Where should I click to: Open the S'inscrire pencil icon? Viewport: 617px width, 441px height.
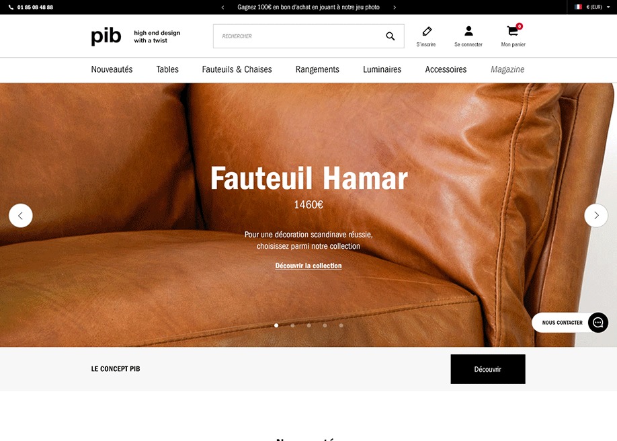pyautogui.click(x=427, y=31)
